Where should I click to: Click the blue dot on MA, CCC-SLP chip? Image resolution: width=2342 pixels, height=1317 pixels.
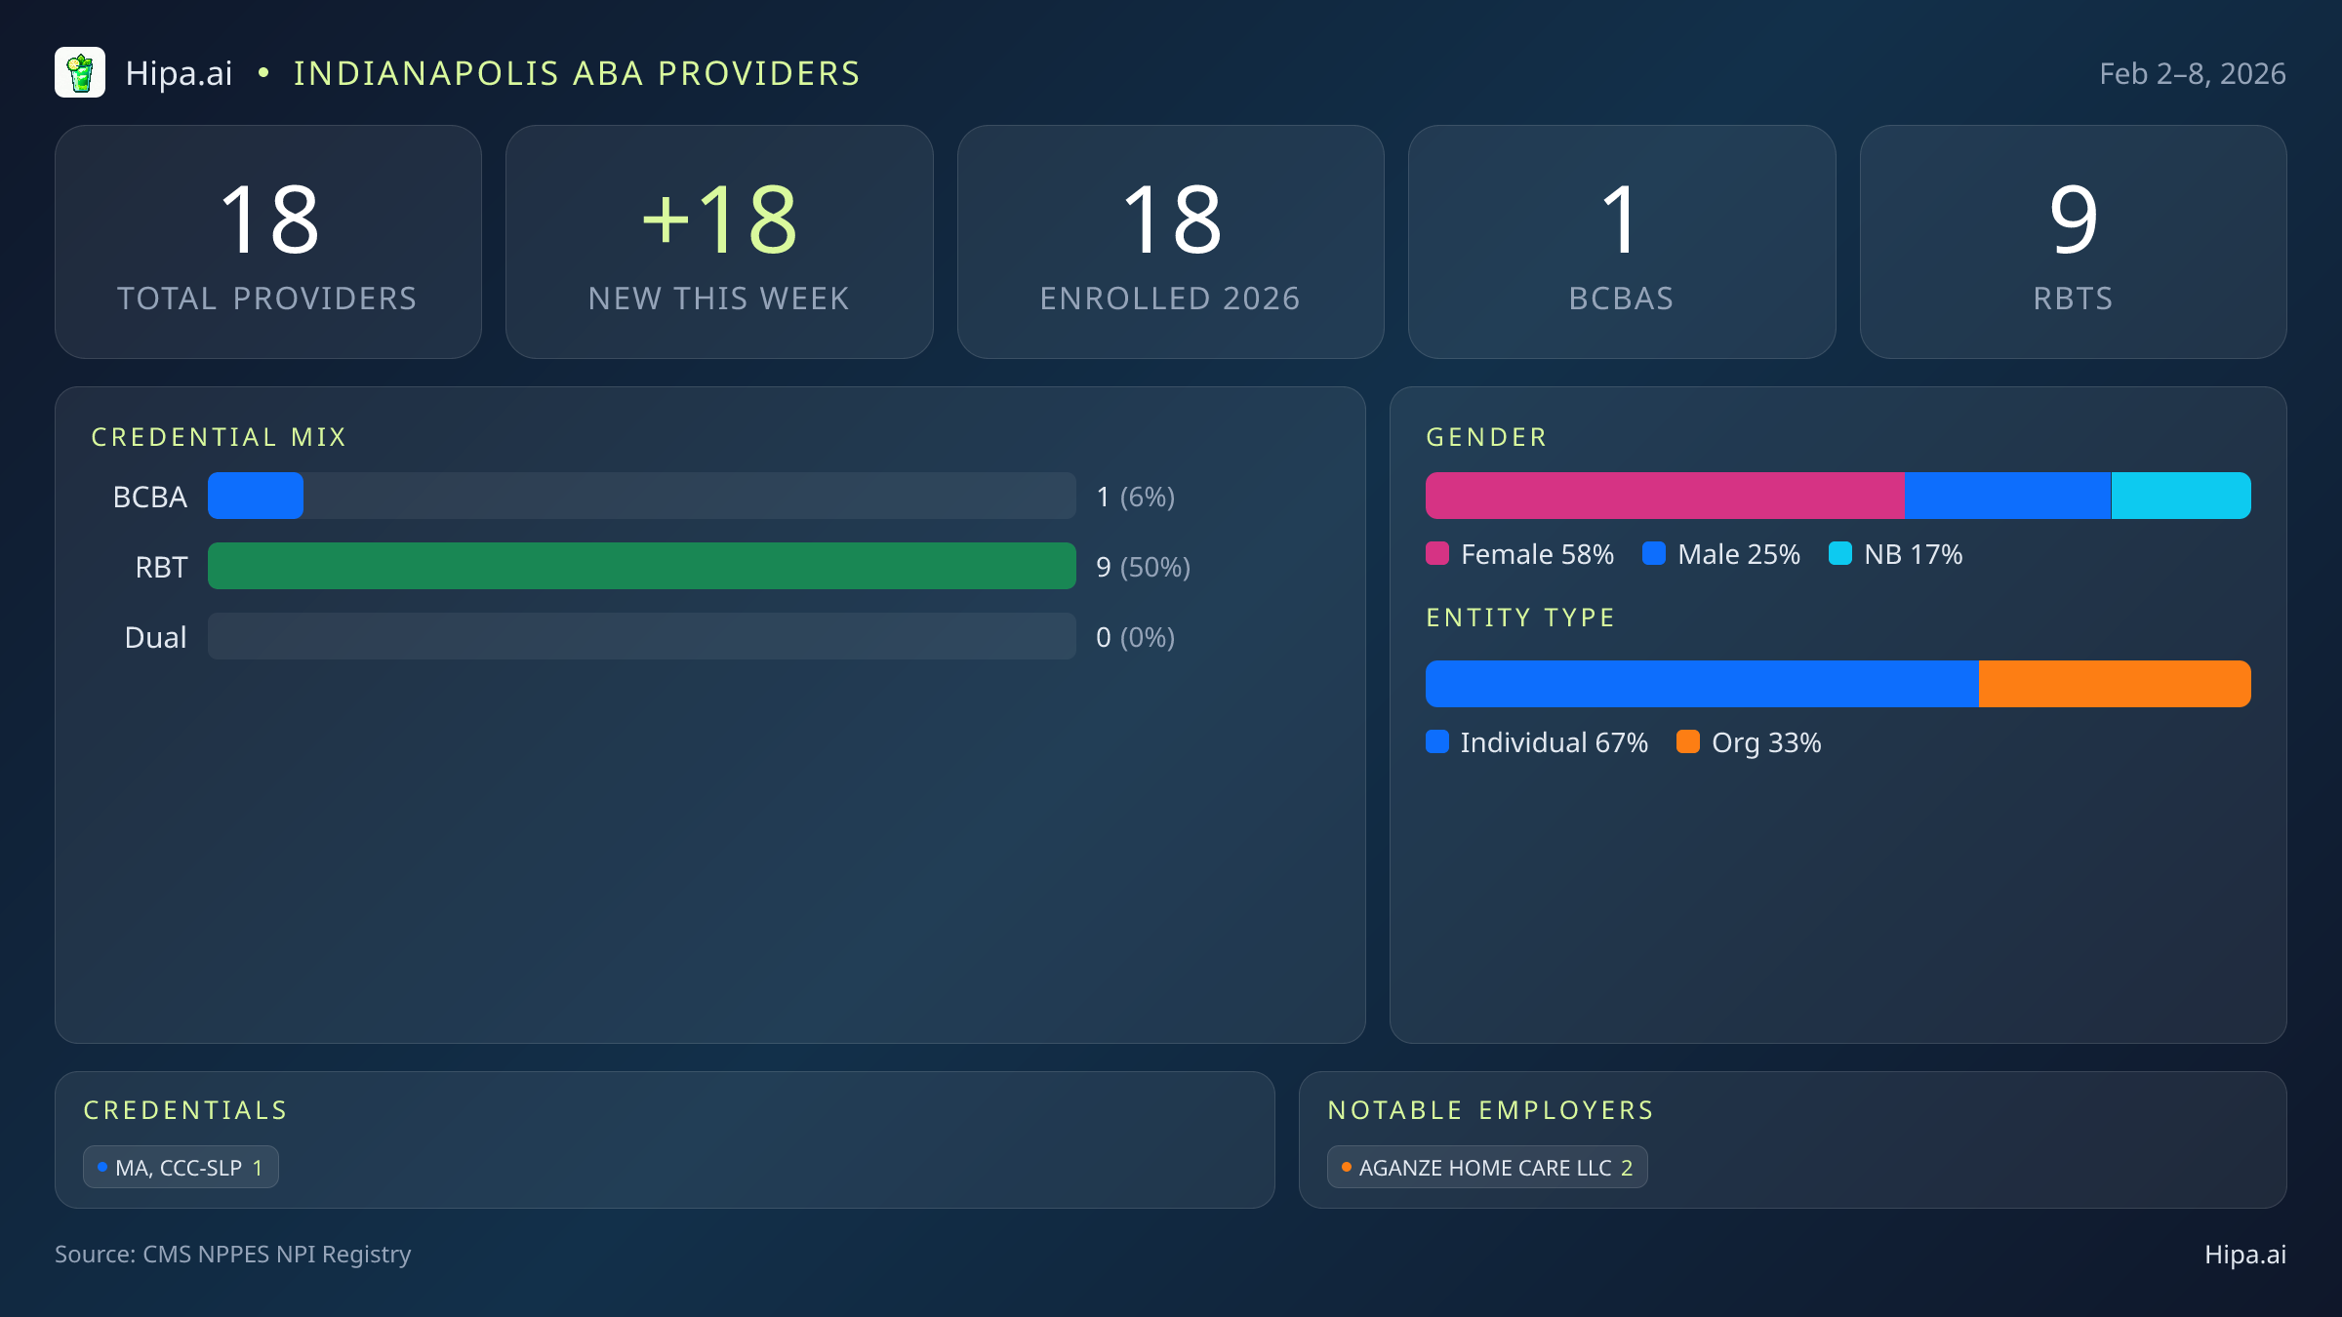tap(101, 1166)
